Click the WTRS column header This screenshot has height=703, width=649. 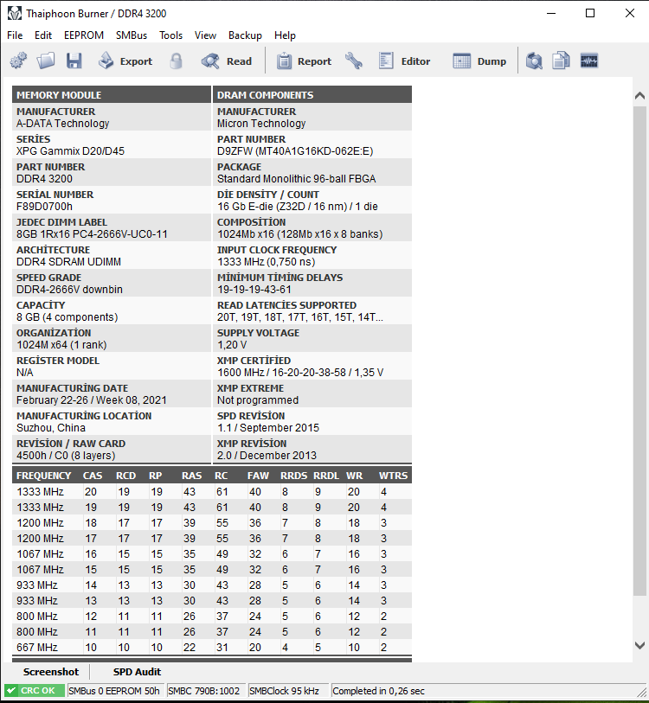pyautogui.click(x=393, y=476)
